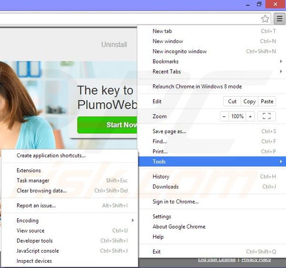Minimize the Chrome window
This screenshot has height=268, width=286.
tap(248, 5)
